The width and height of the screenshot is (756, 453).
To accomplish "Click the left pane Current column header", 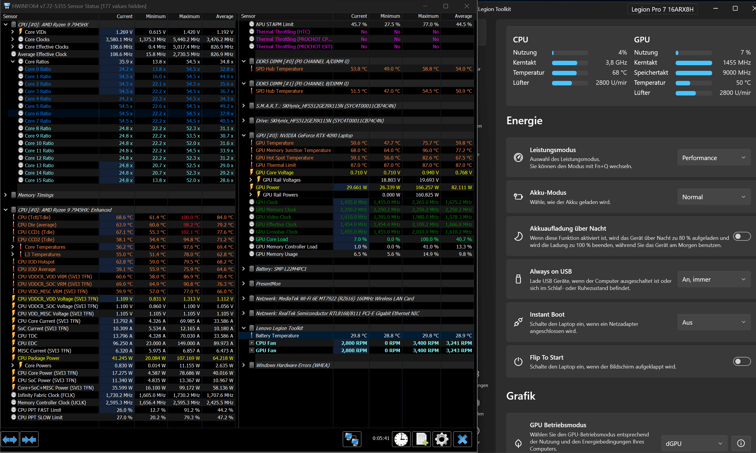I will 117,16.
